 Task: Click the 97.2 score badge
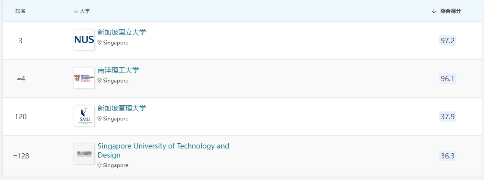pos(448,41)
